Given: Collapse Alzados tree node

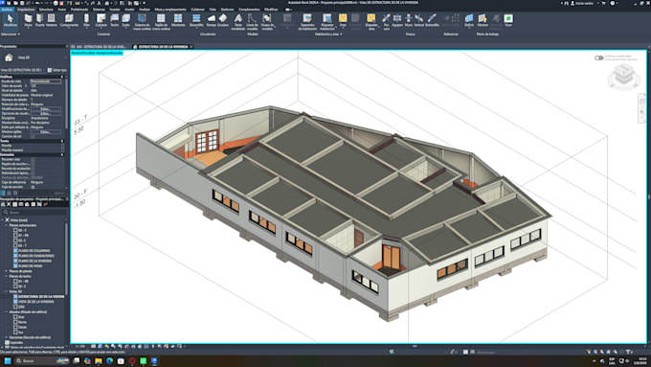Looking at the screenshot, I should pos(7,311).
